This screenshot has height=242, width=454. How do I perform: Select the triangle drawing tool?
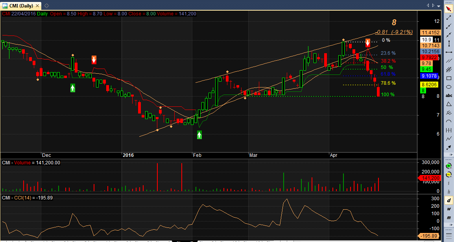coord(449,104)
